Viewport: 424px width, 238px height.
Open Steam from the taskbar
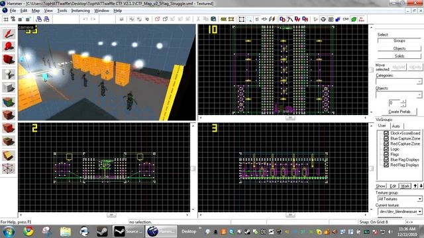[102, 231]
